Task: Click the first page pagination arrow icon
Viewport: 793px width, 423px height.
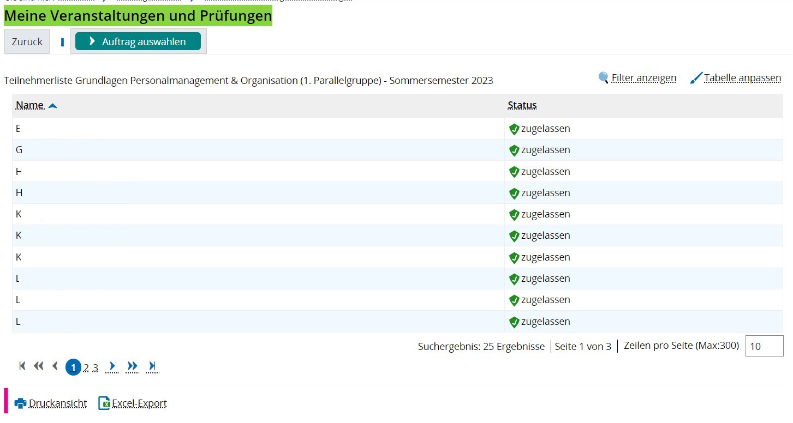Action: pos(22,366)
